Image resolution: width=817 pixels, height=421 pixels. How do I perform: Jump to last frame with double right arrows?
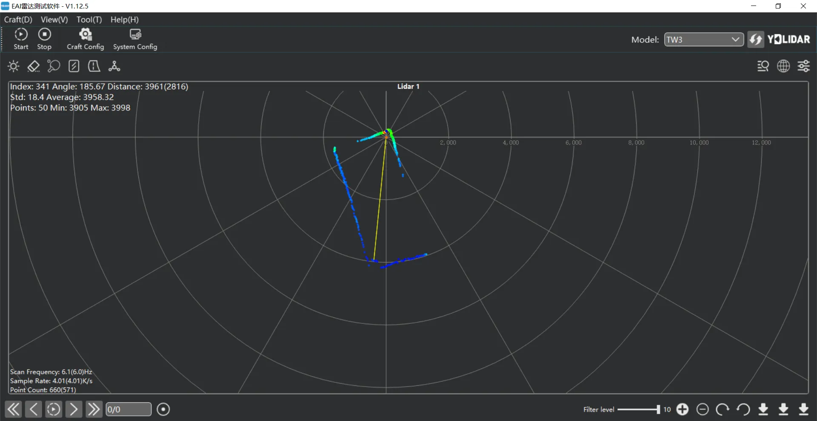pyautogui.click(x=94, y=409)
